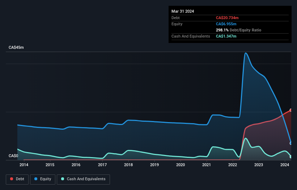
Task: Click the 2015 x-axis label
Action: tap(50, 165)
